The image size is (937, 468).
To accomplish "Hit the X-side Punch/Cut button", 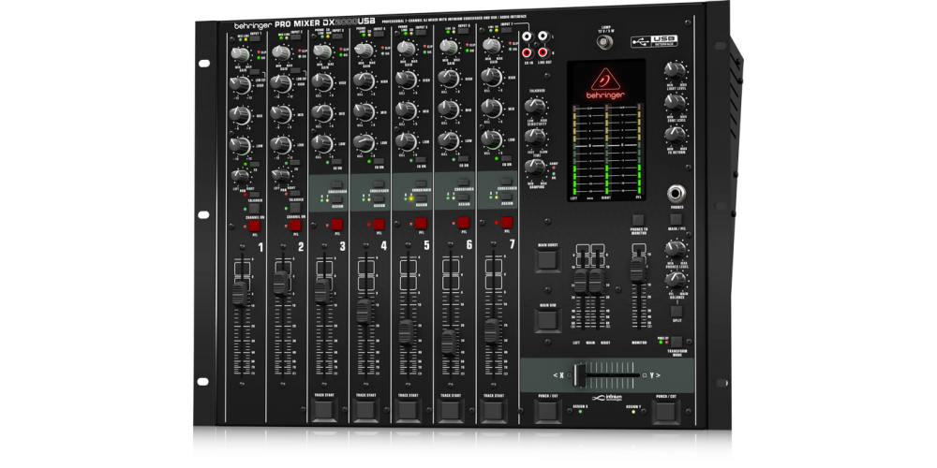I will pyautogui.click(x=547, y=412).
